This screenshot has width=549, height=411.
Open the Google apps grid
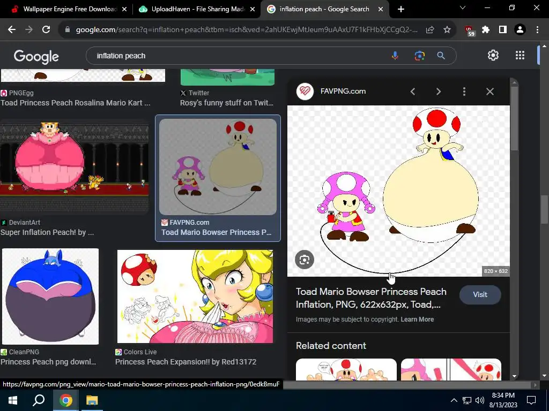pos(520,55)
